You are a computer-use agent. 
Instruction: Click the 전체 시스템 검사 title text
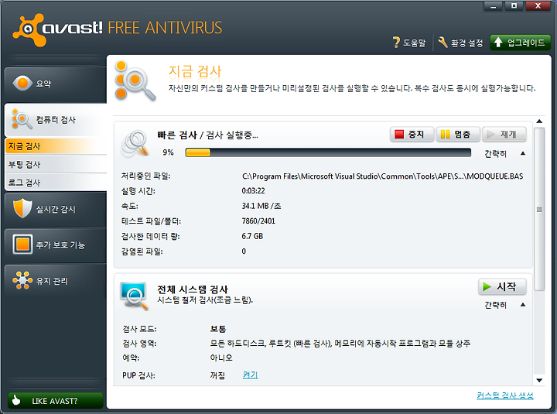click(x=193, y=289)
